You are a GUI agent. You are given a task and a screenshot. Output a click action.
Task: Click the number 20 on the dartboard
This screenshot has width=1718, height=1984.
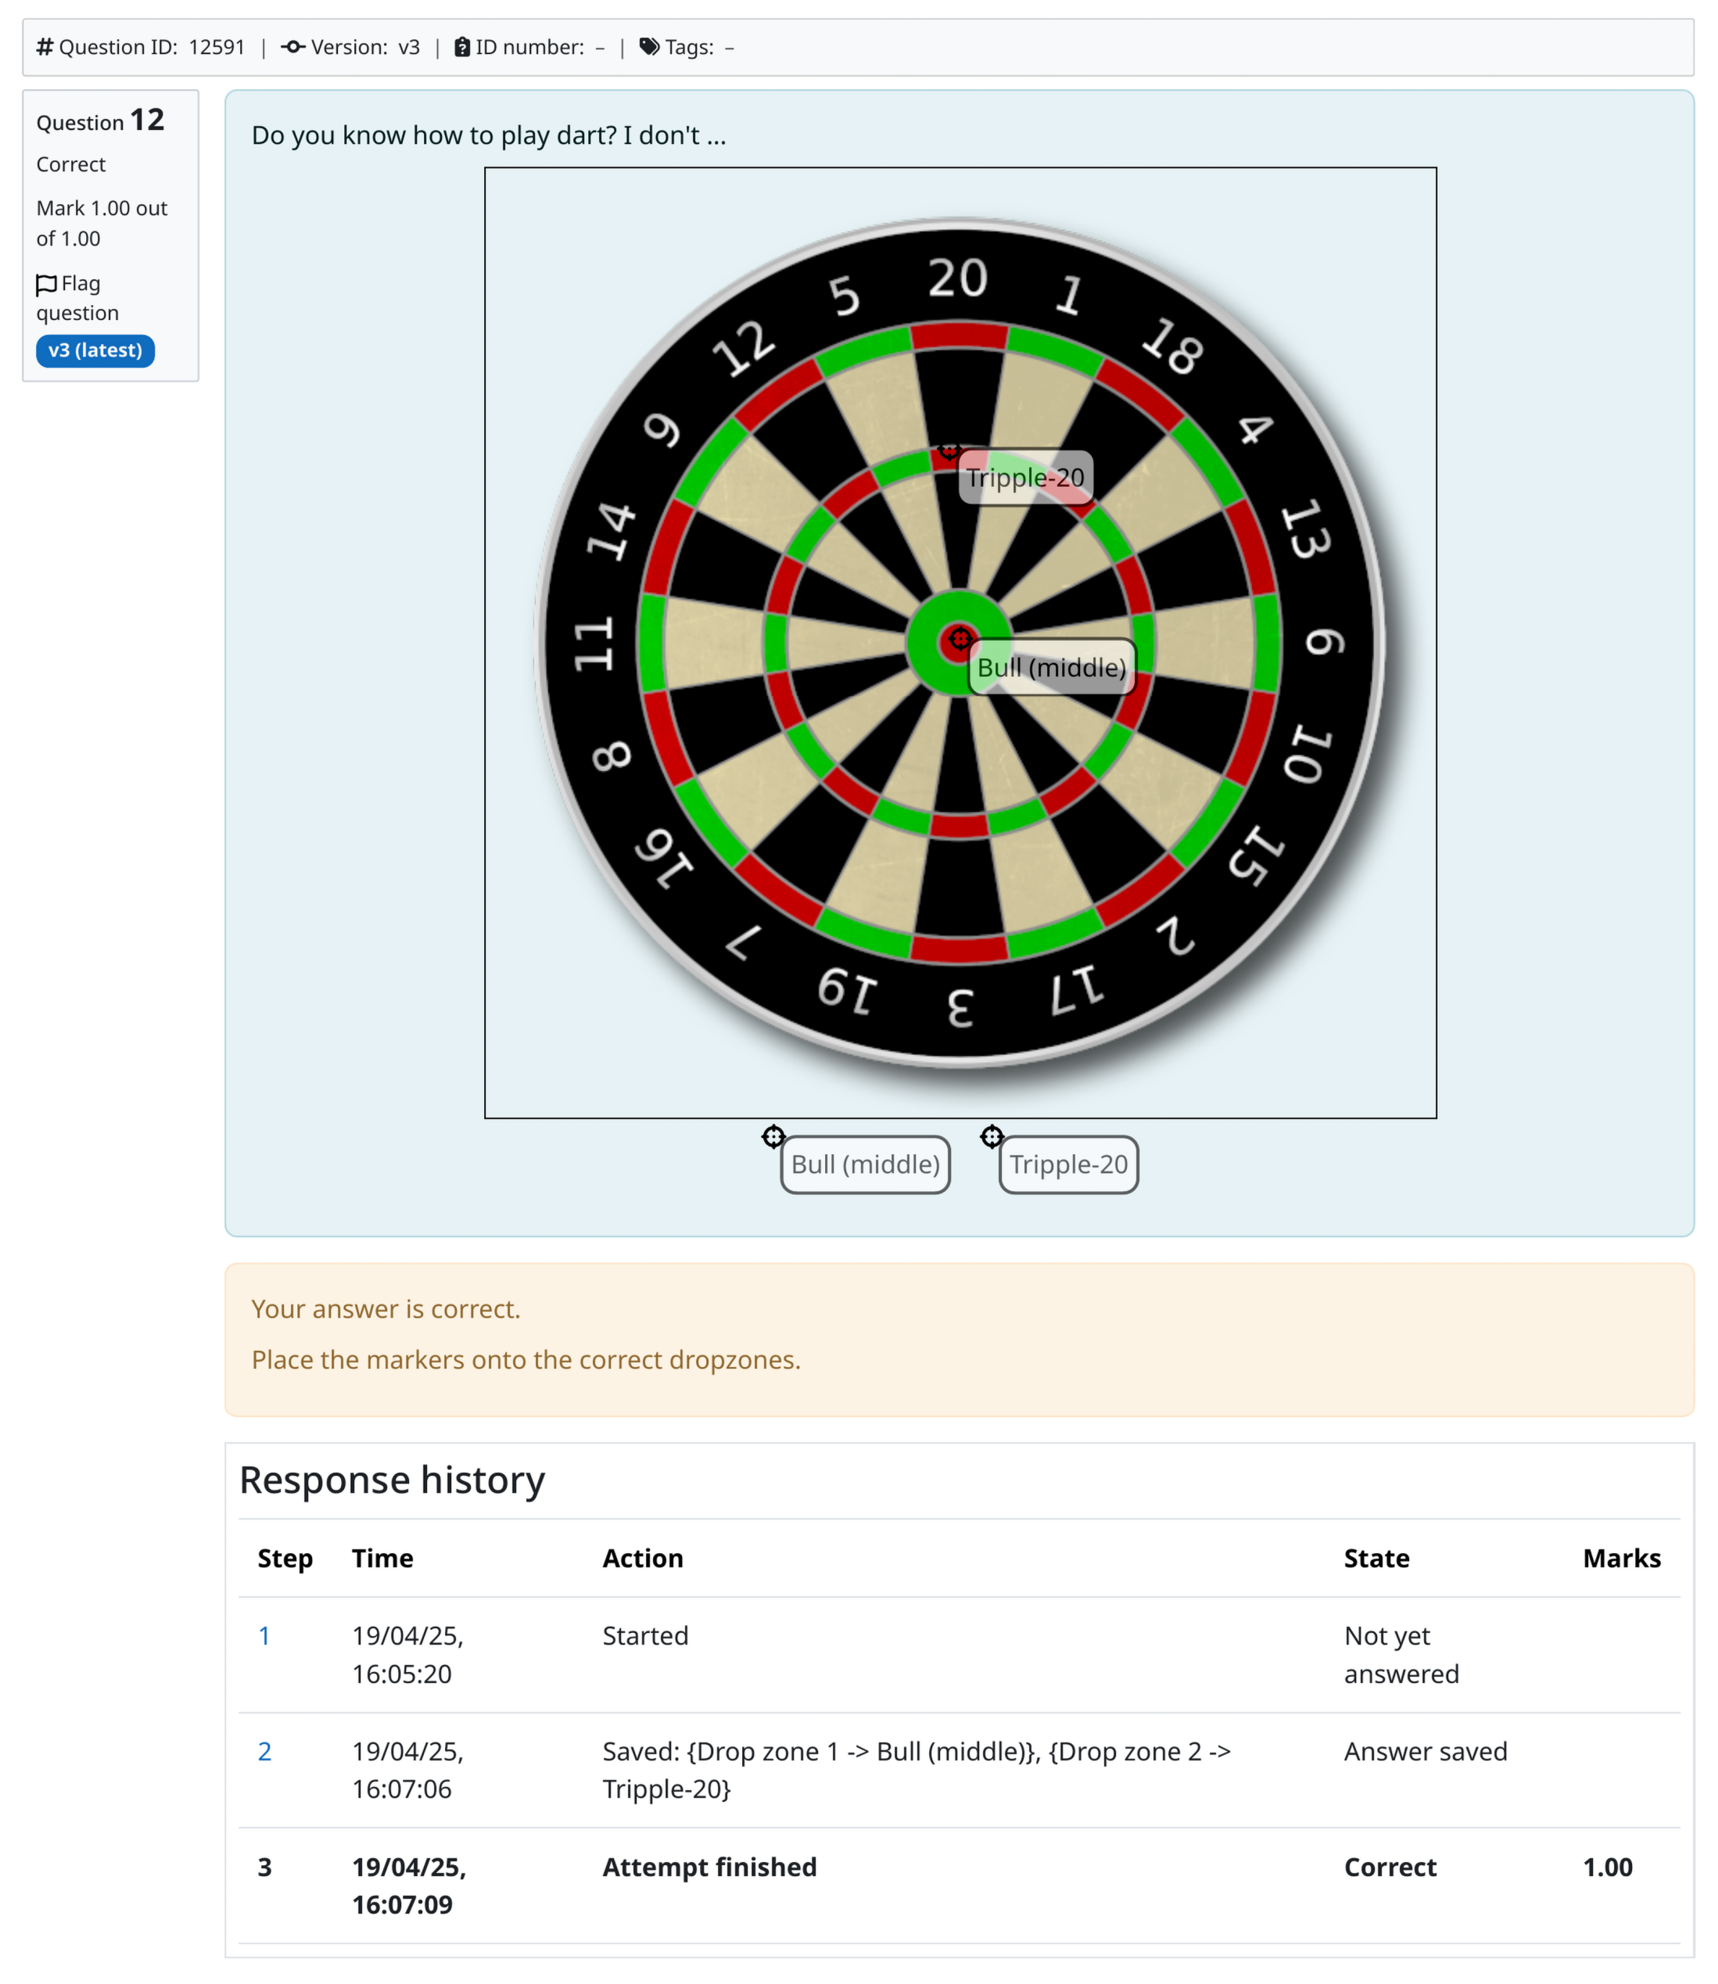[x=958, y=278]
